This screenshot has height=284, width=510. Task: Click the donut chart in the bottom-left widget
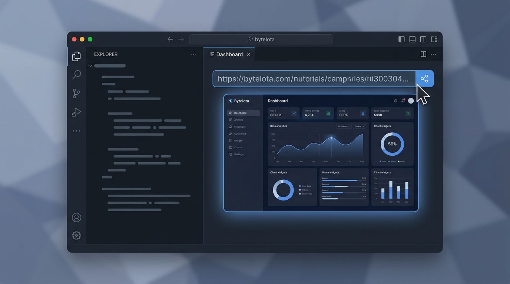283,190
